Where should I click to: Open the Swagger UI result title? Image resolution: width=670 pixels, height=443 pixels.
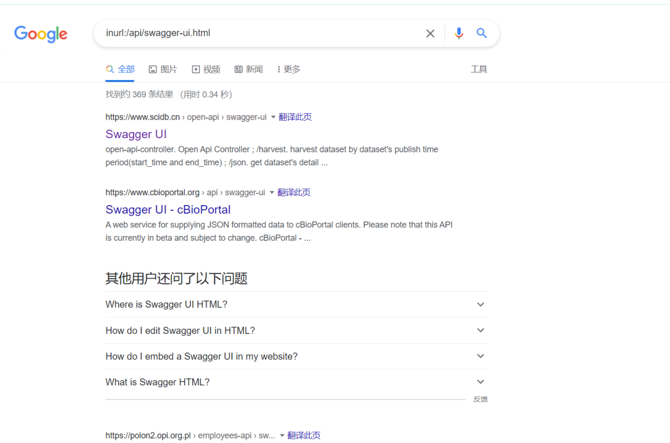(136, 134)
